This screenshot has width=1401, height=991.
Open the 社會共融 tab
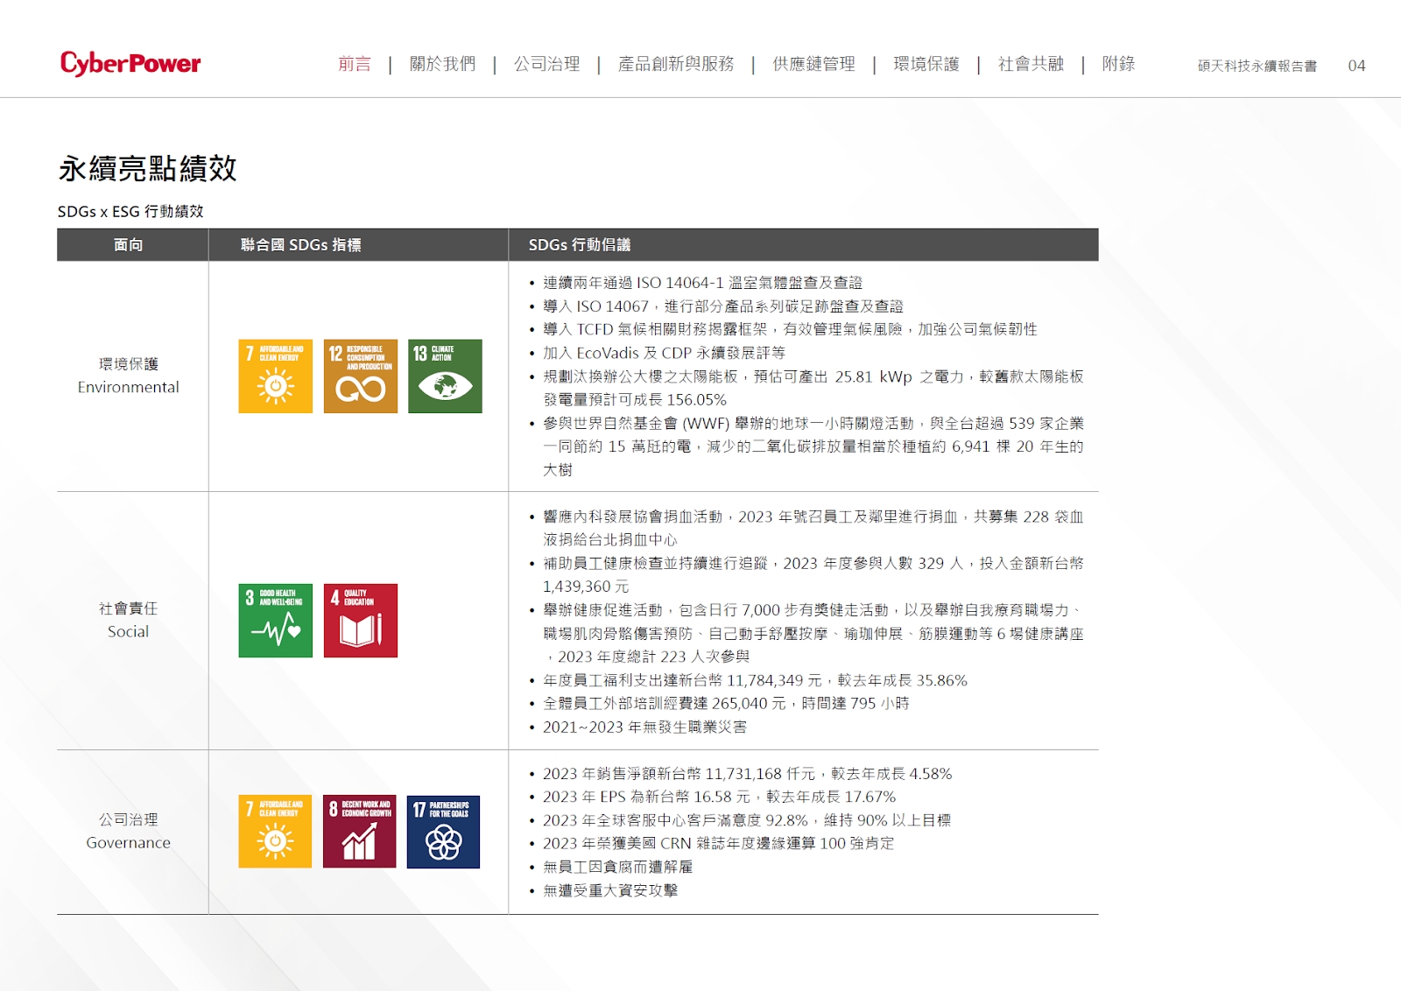[1031, 64]
